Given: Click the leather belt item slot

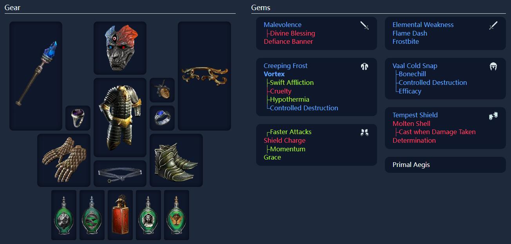Looking at the screenshot, I should (x=120, y=174).
